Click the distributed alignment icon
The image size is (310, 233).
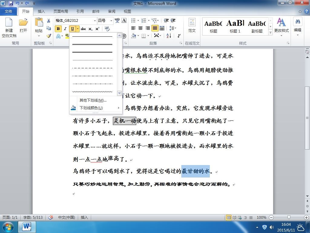pos(162,28)
